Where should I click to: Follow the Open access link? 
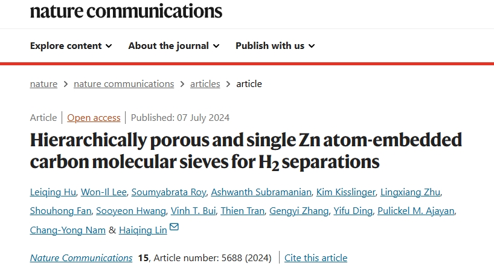coord(94,118)
